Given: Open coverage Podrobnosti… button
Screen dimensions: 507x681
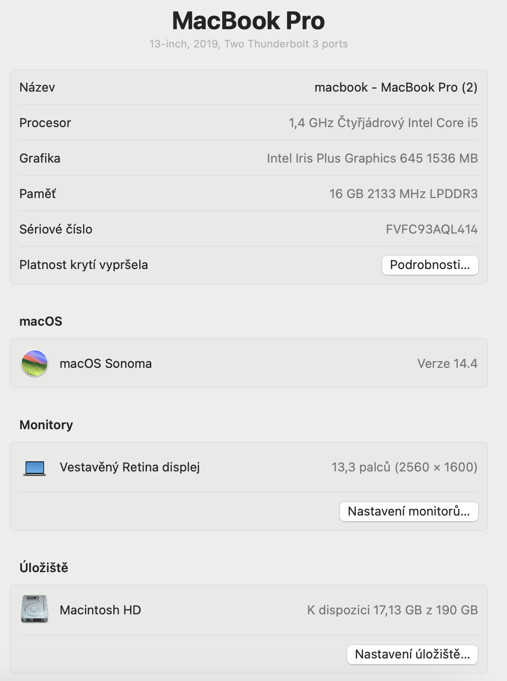Looking at the screenshot, I should [x=430, y=265].
